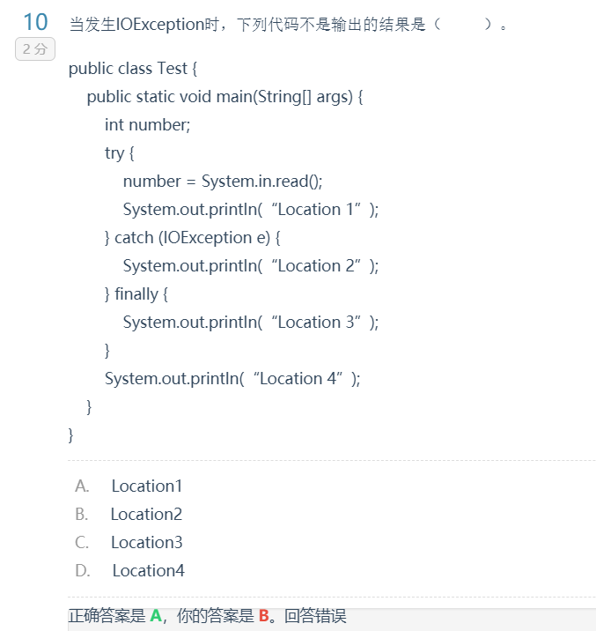
Task: Click the blank parentheses in question text
Action: click(462, 25)
